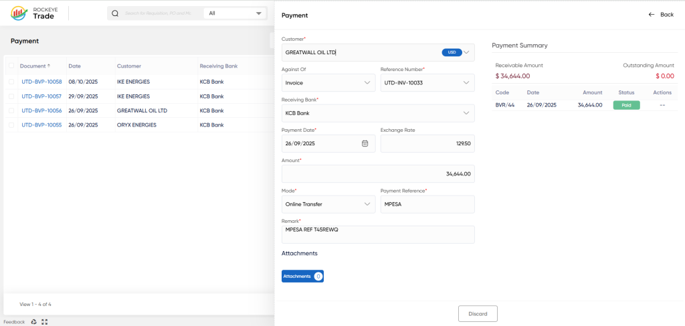Click the Payment Summary heading

tap(519, 46)
